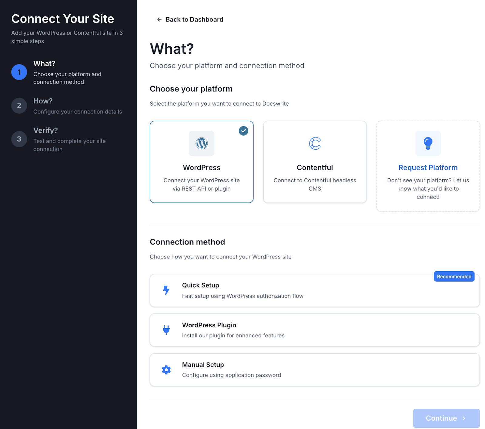Click the lightning bolt Quick Setup icon

point(166,290)
